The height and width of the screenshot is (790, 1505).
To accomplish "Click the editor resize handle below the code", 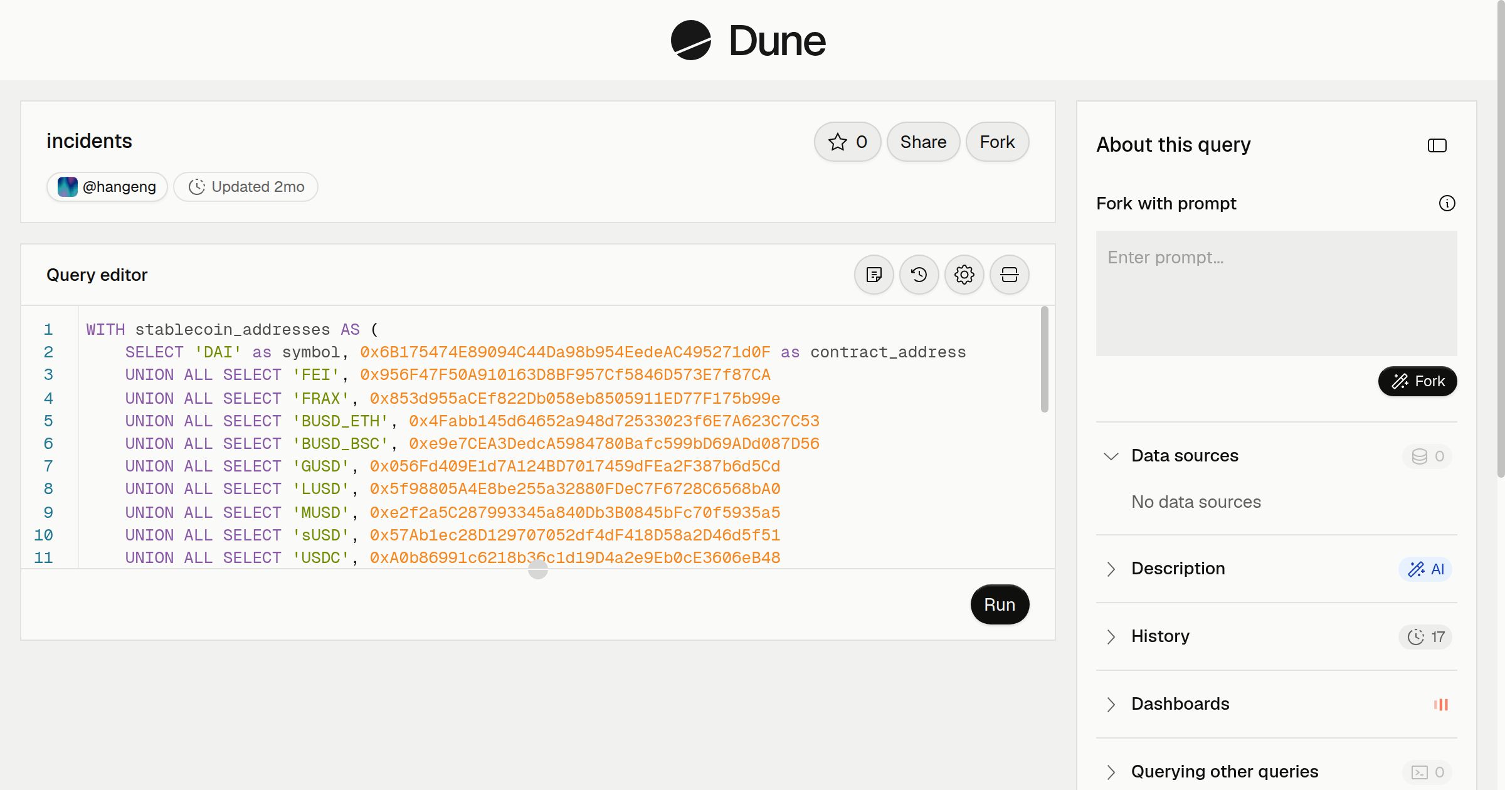I will 538,569.
